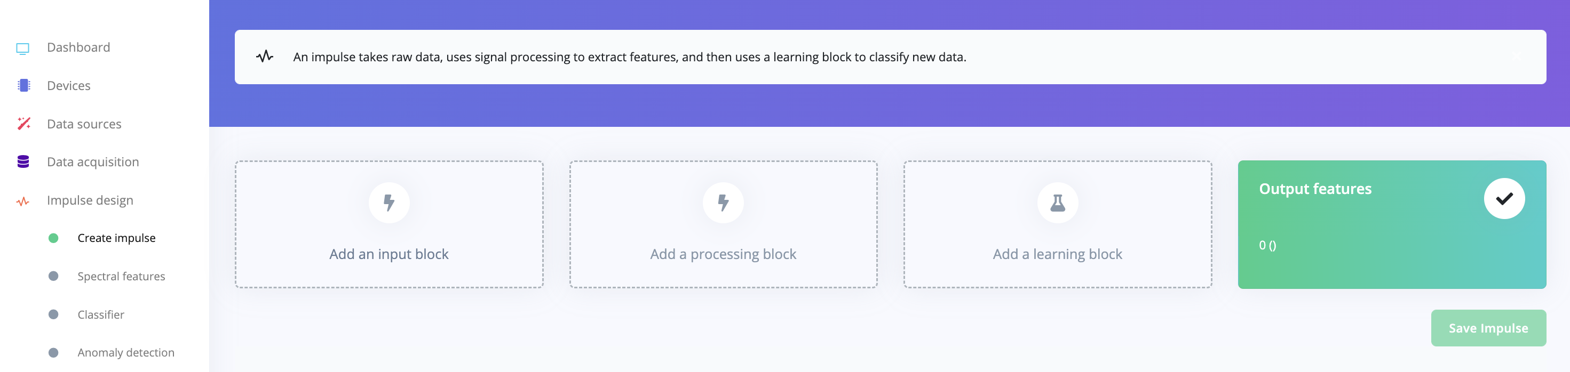Click Add an input block text
The height and width of the screenshot is (372, 1570).
pos(389,255)
